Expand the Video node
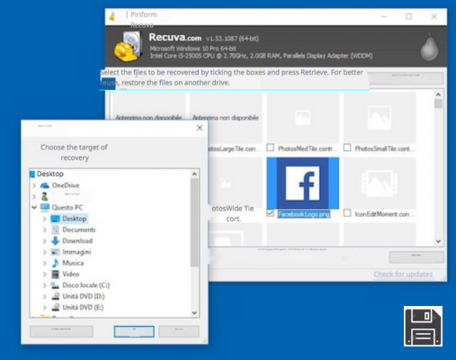This screenshot has width=456, height=360. coord(45,274)
